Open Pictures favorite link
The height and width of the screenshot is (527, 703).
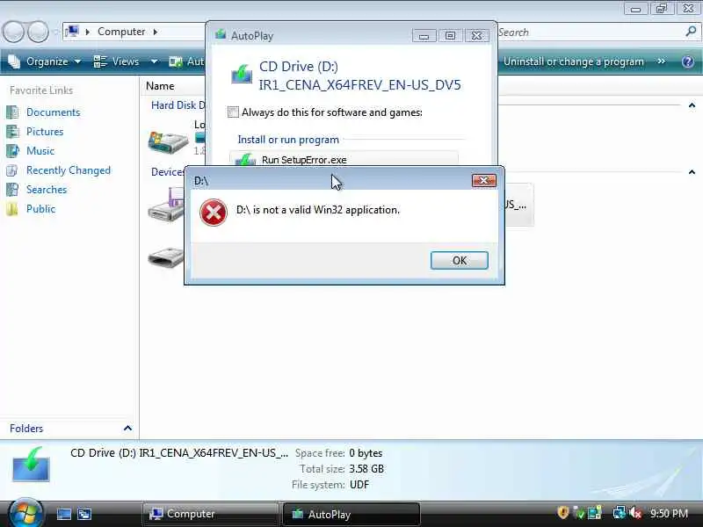click(x=45, y=131)
